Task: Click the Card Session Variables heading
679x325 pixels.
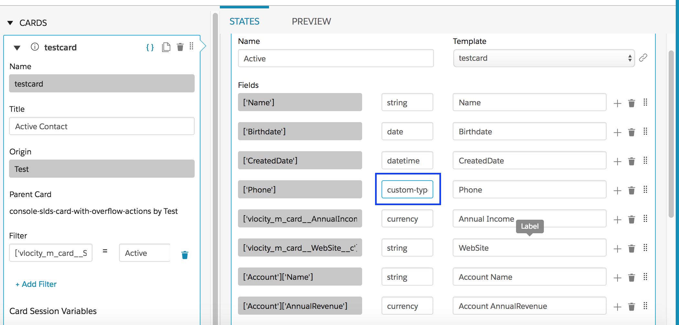Action: tap(53, 311)
